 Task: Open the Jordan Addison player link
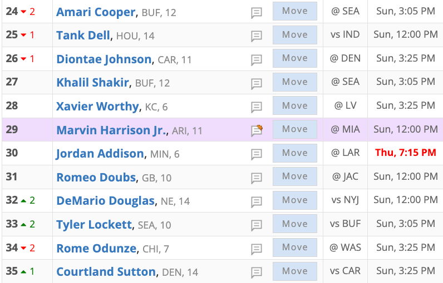(x=100, y=154)
